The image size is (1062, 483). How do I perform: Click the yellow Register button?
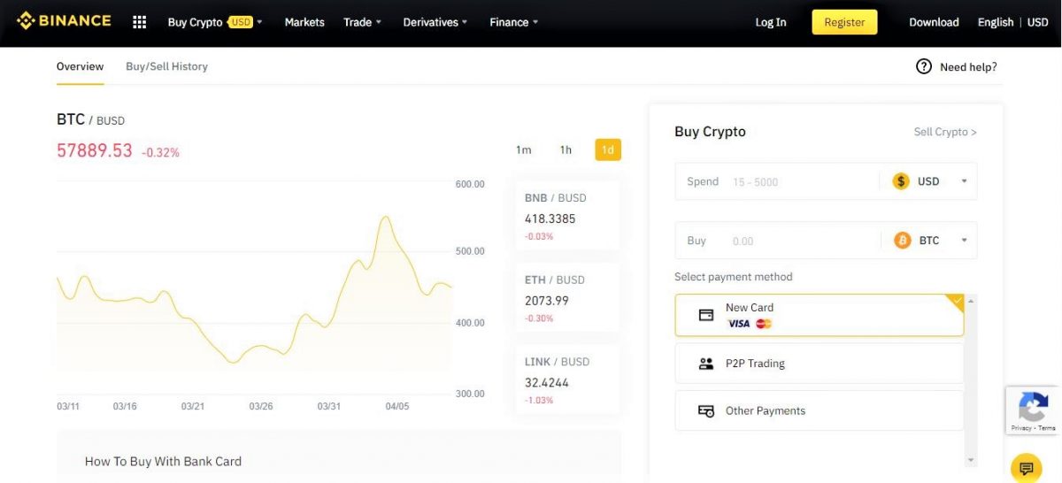click(844, 22)
